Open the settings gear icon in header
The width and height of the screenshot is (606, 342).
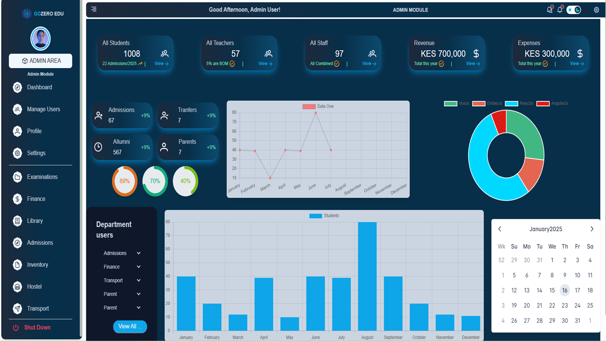(596, 10)
